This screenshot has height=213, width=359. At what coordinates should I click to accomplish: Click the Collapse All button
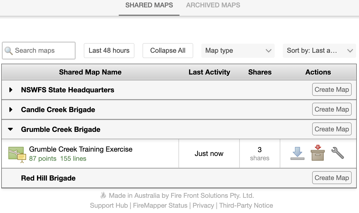pos(168,50)
